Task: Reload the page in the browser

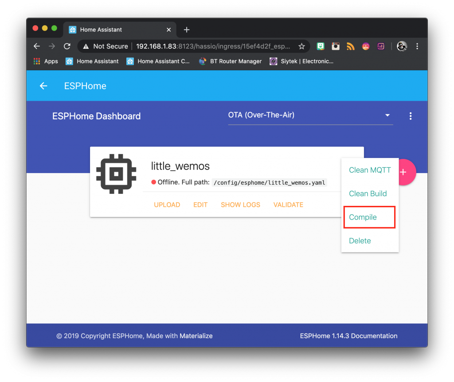Action: coord(67,47)
